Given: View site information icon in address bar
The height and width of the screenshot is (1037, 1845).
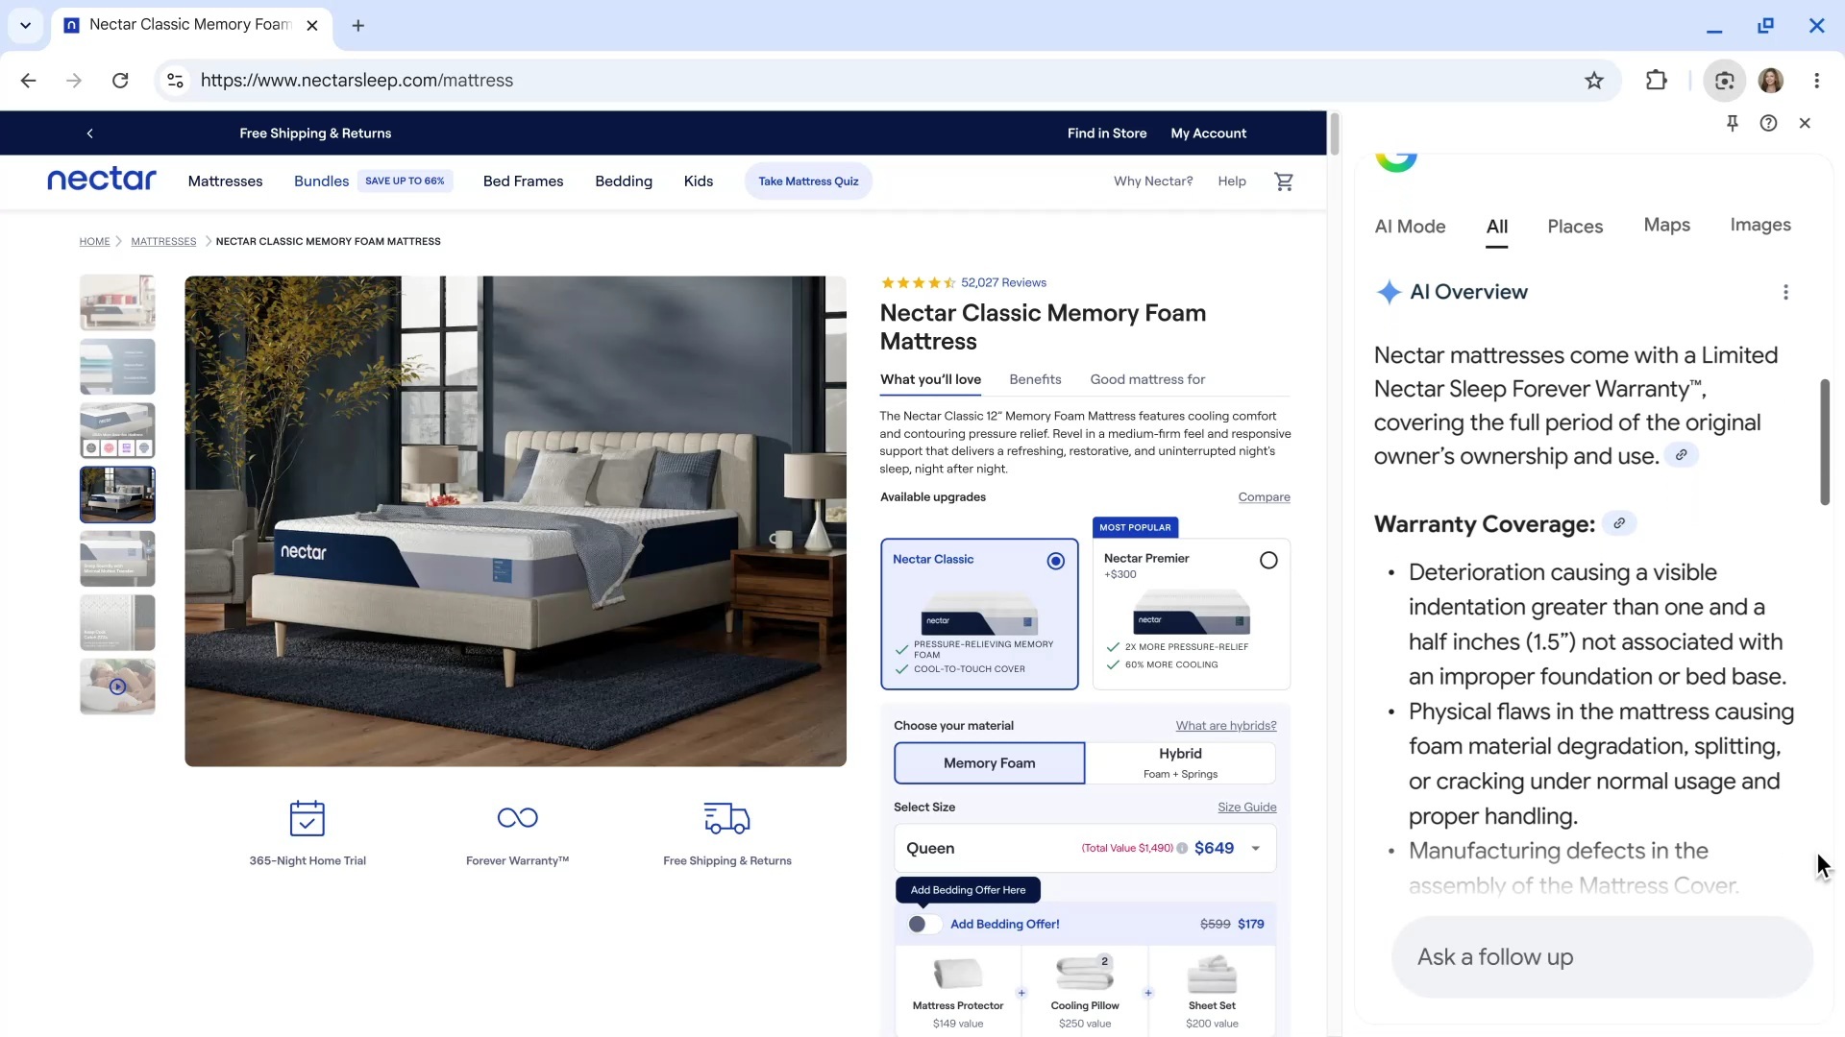Looking at the screenshot, I should click(x=175, y=81).
